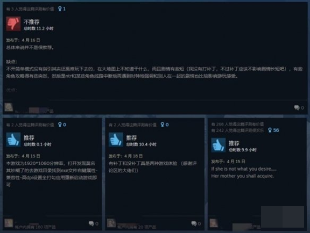Open the 推荐 title of 9.9 小时 review
The image size is (310, 233).
[x=234, y=143]
